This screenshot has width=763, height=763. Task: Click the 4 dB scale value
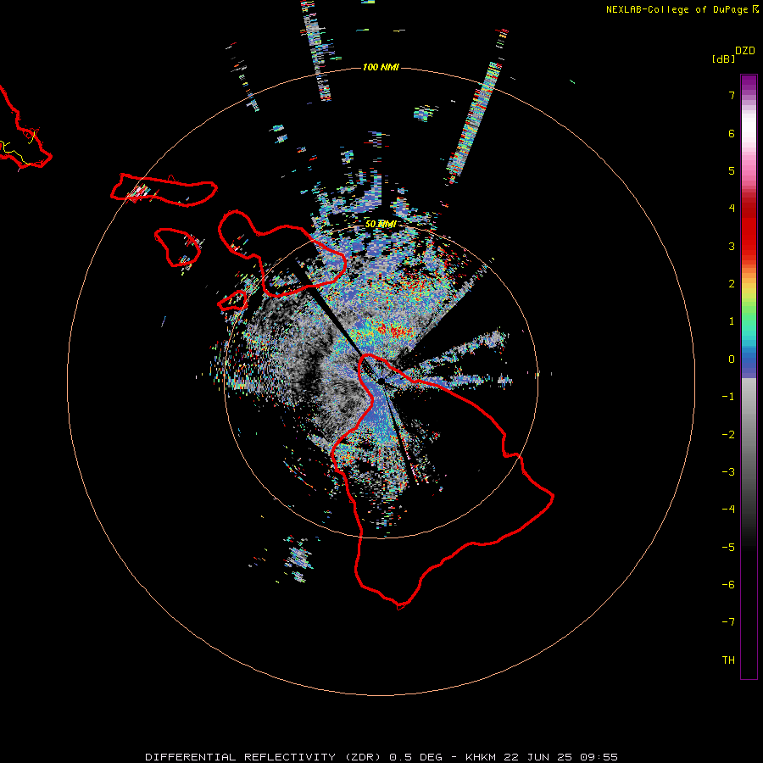[x=732, y=209]
